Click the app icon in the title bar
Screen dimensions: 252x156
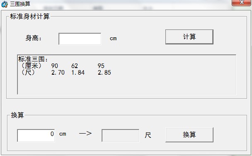click(x=4, y=4)
